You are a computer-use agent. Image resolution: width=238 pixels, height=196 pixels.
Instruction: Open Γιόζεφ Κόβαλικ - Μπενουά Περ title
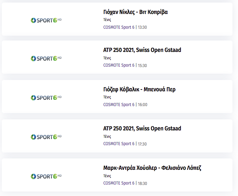tap(139, 90)
